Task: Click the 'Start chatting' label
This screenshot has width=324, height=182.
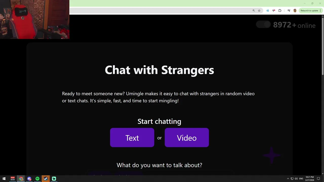Action: point(159,121)
